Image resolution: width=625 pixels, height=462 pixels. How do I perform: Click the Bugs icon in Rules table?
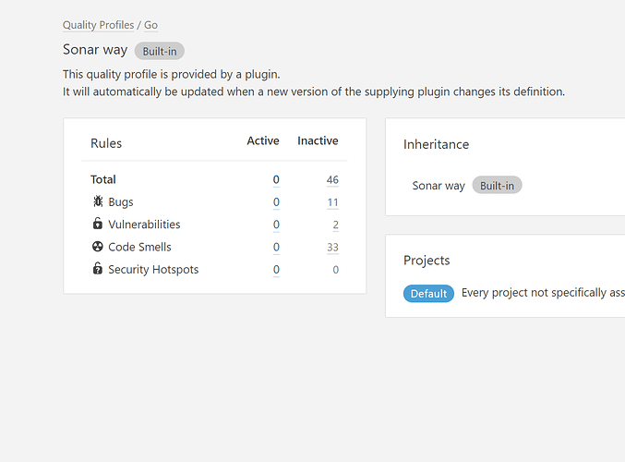tap(98, 201)
